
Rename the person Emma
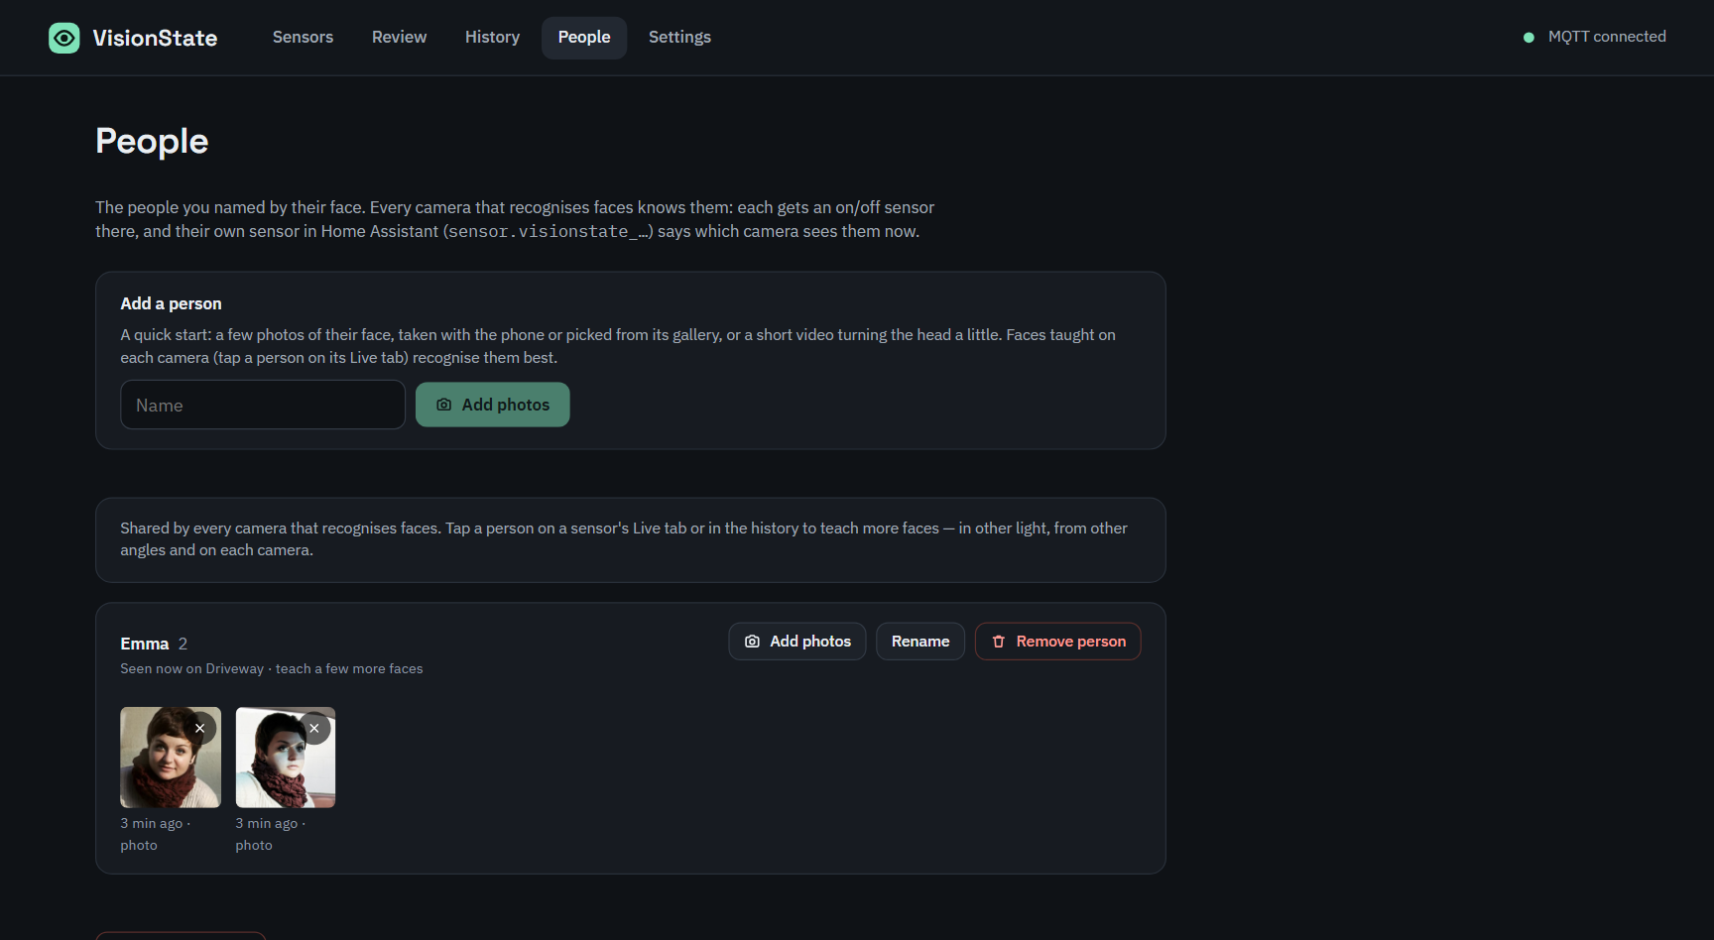[x=920, y=642]
